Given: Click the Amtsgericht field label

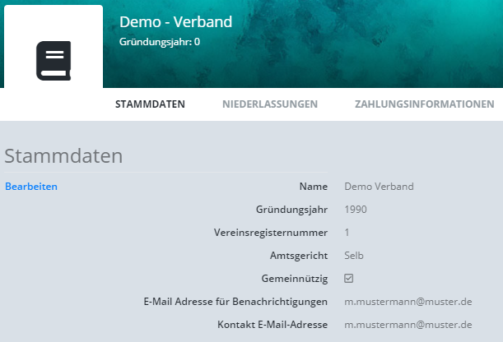Looking at the screenshot, I should point(299,256).
